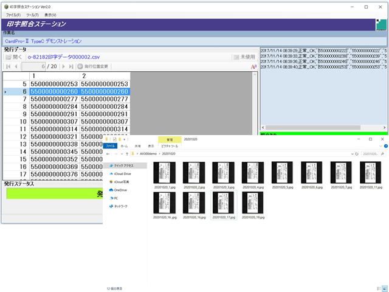Click the green 発行ステータス status bar

point(55,193)
